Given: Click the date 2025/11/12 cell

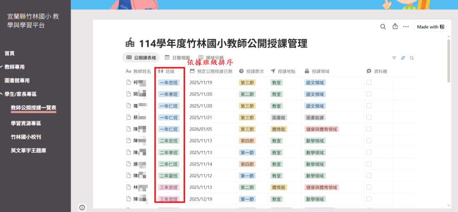Looking at the screenshot, I should coord(201,176).
